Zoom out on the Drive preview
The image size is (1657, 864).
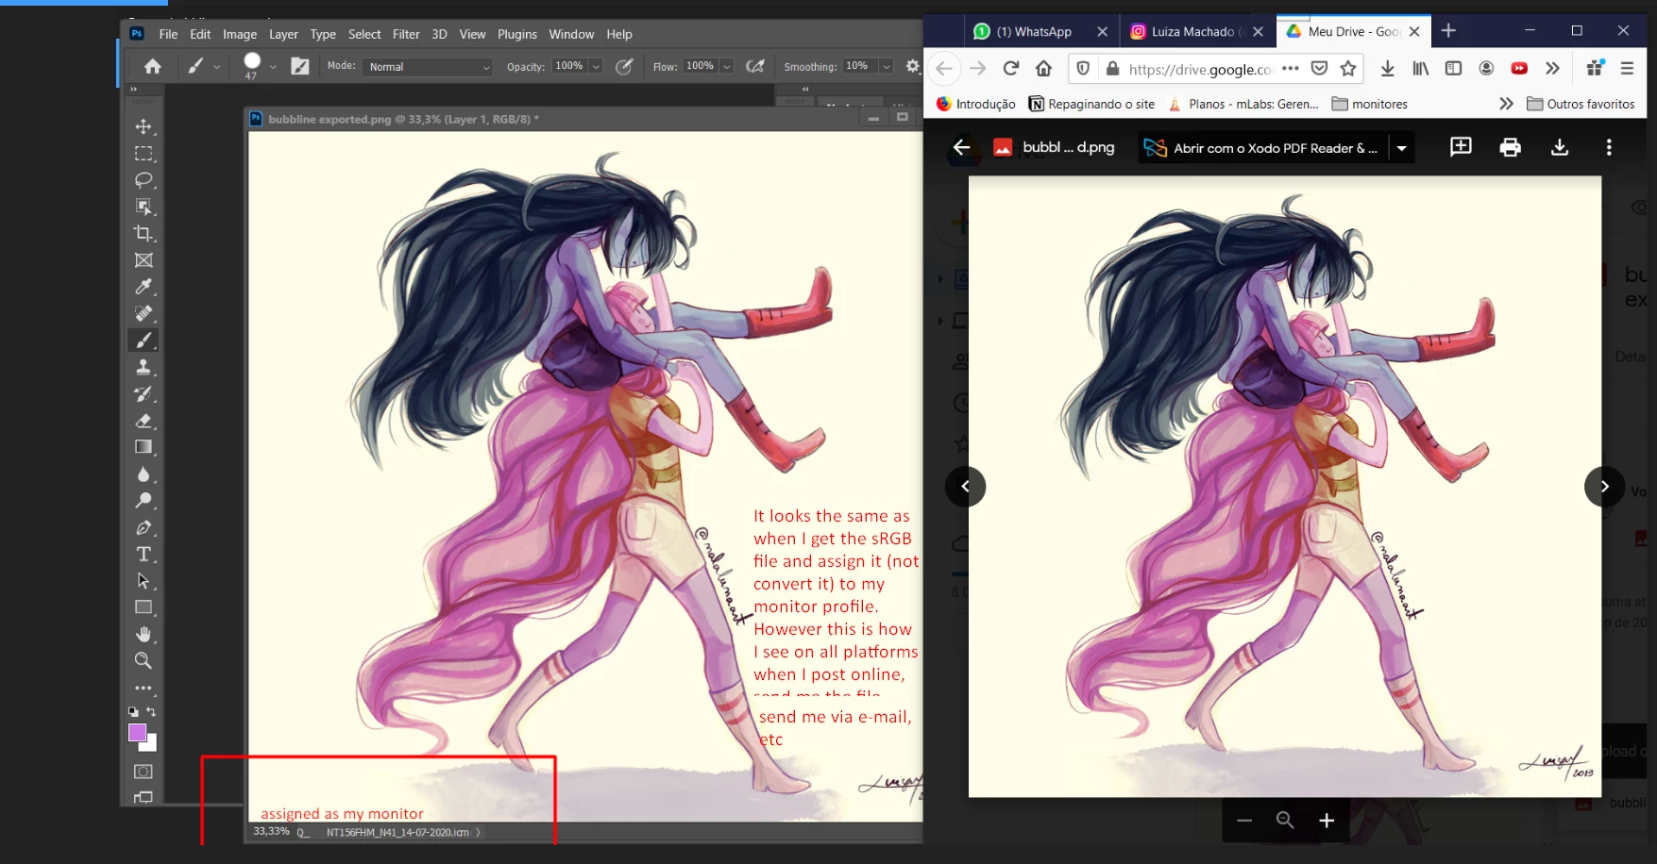pyautogui.click(x=1244, y=821)
